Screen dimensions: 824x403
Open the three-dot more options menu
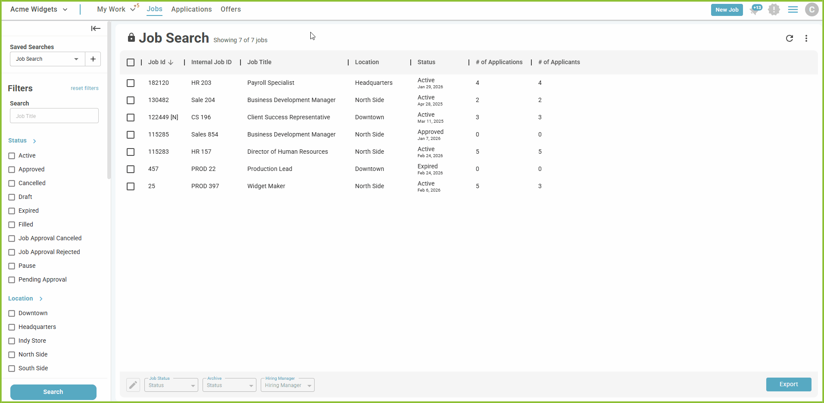click(x=806, y=38)
